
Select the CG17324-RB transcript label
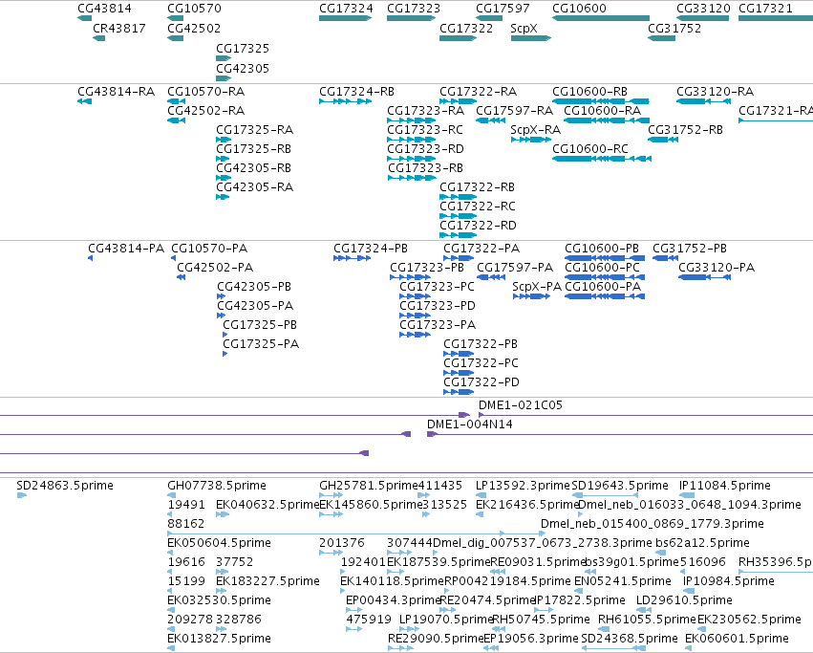(x=356, y=92)
